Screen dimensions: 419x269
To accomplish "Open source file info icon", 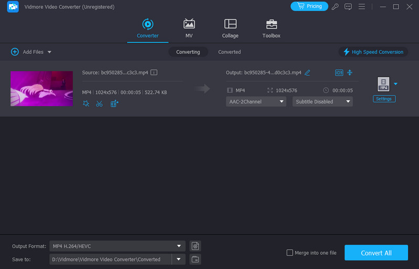I will coord(153,72).
